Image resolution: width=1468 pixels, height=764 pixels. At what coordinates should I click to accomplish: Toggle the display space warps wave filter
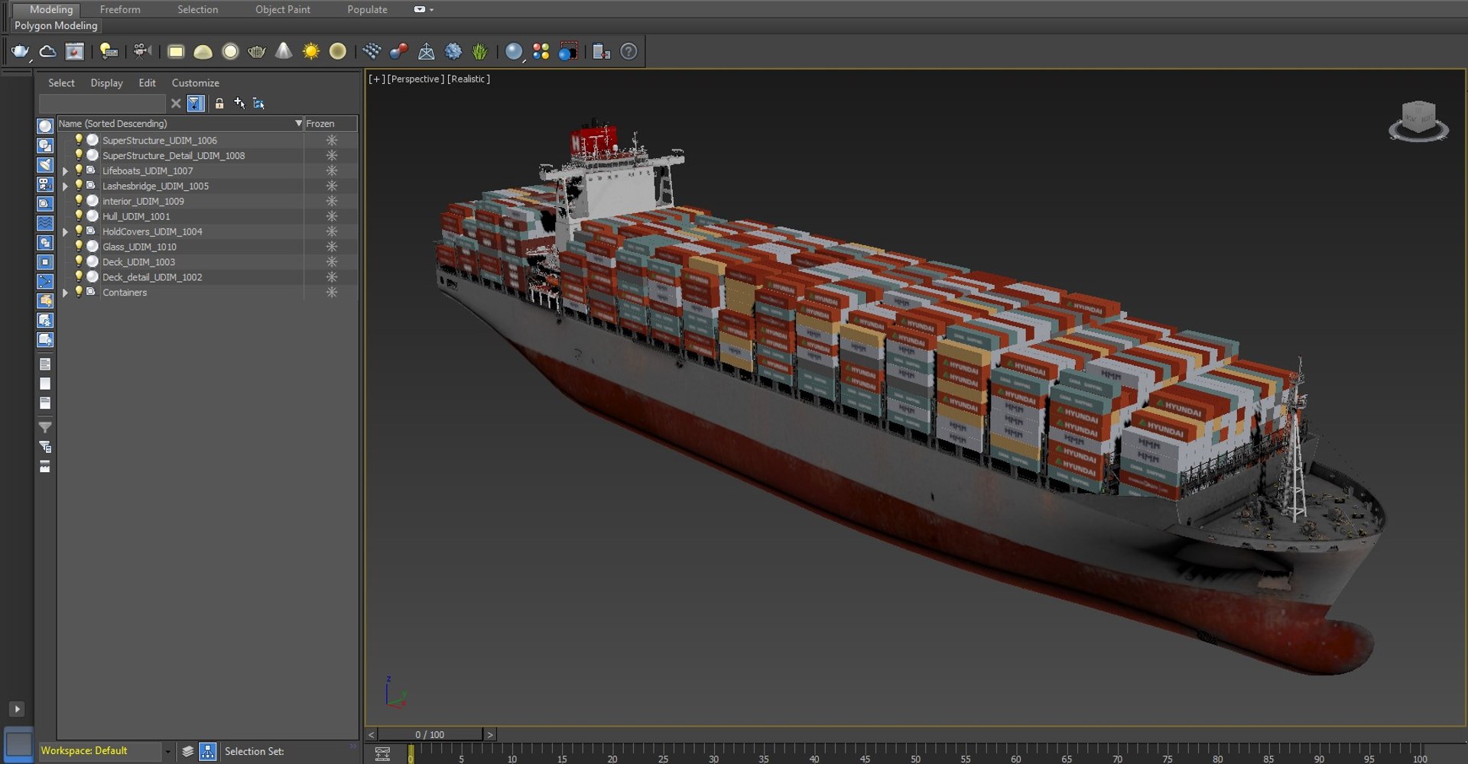[45, 223]
